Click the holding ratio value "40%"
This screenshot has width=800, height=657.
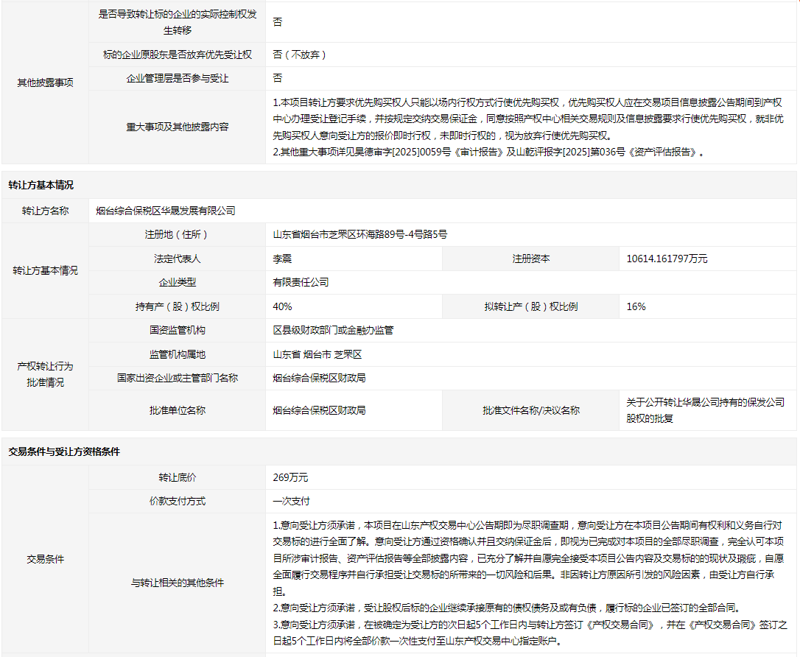282,306
